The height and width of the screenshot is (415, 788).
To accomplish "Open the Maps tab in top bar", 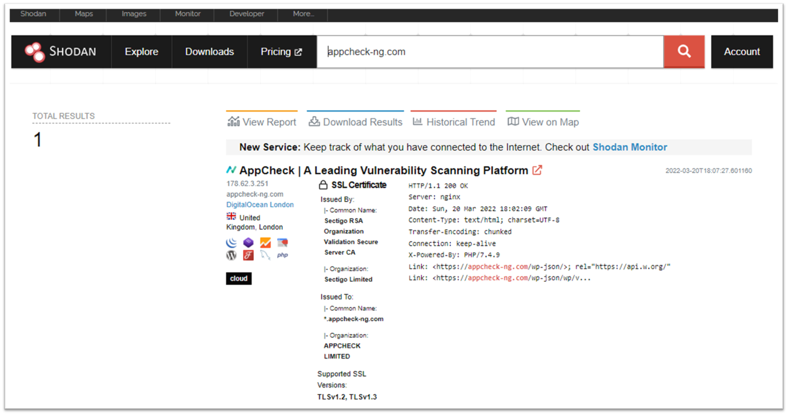I will click(x=84, y=14).
